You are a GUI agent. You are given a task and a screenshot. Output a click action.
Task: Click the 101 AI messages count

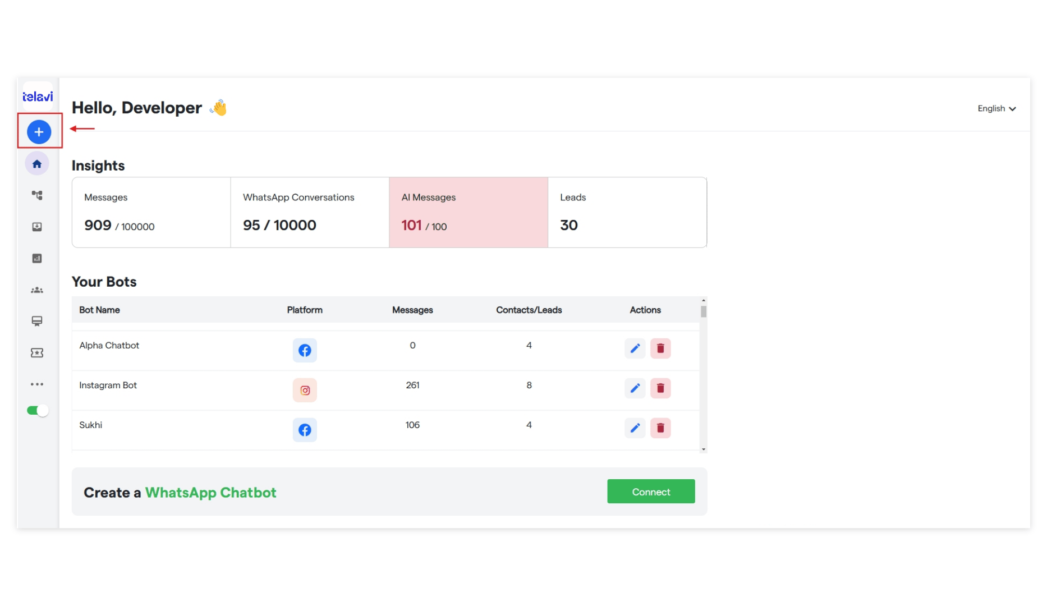coord(411,225)
